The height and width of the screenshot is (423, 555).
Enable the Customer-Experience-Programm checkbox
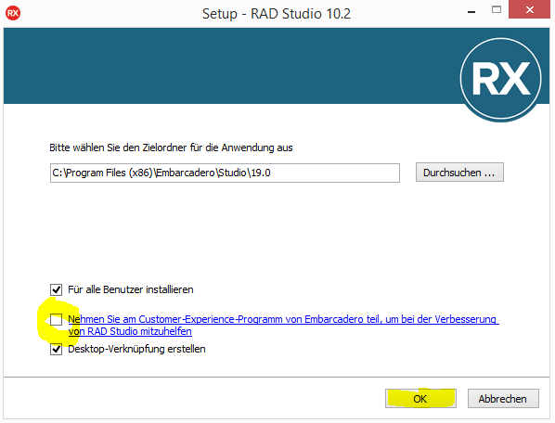56,319
